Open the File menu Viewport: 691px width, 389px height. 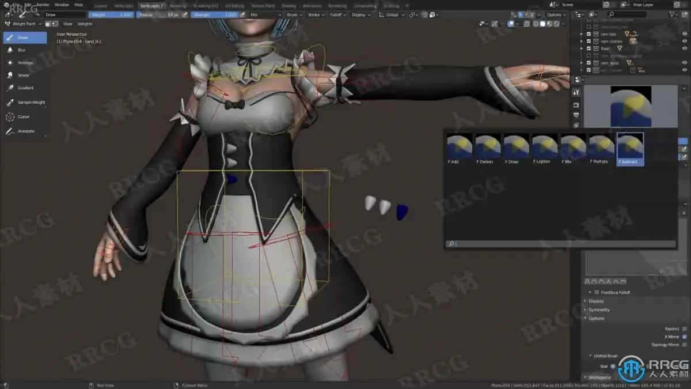click(x=17, y=5)
